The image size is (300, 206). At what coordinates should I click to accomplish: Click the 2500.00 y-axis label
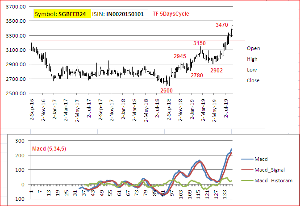point(16,93)
